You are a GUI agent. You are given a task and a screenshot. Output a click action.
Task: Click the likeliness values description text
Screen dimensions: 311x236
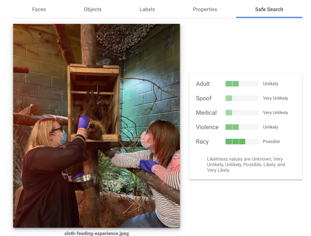point(245,164)
